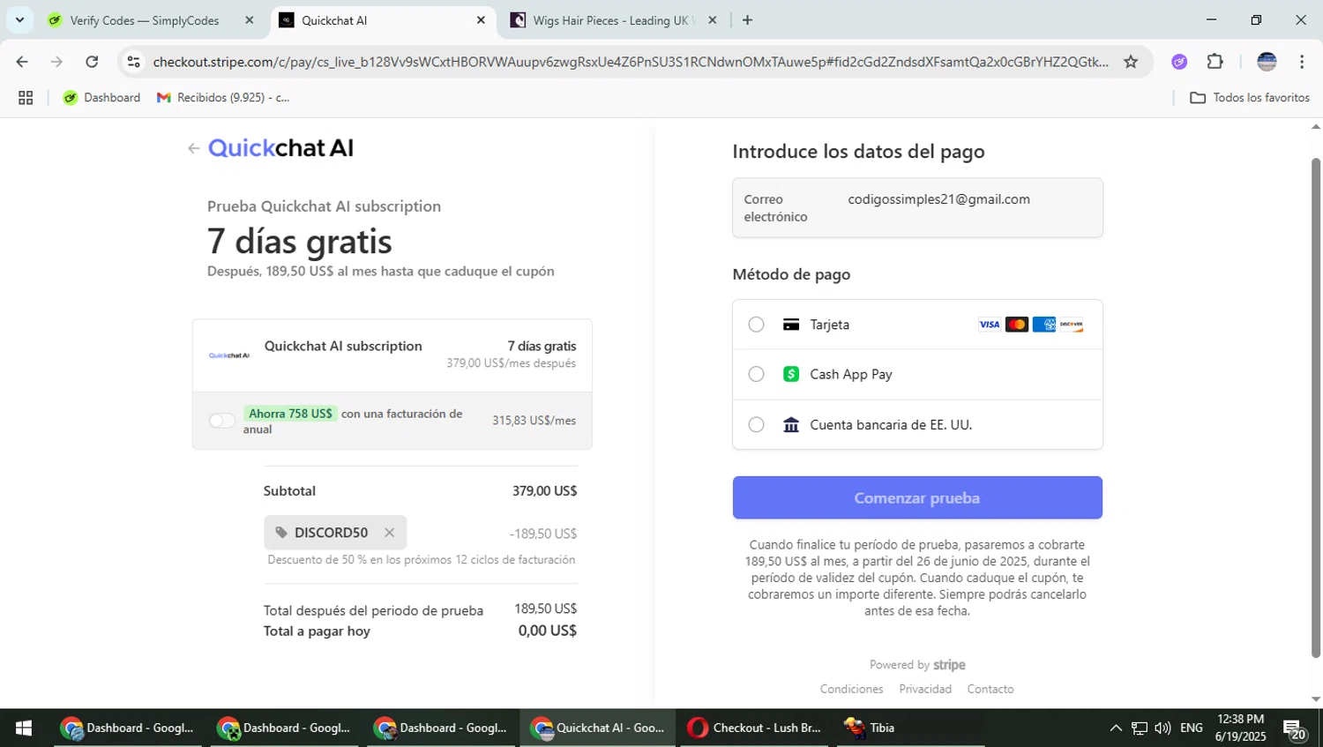
Task: Open the volume control in the tray
Action: [x=1162, y=728]
